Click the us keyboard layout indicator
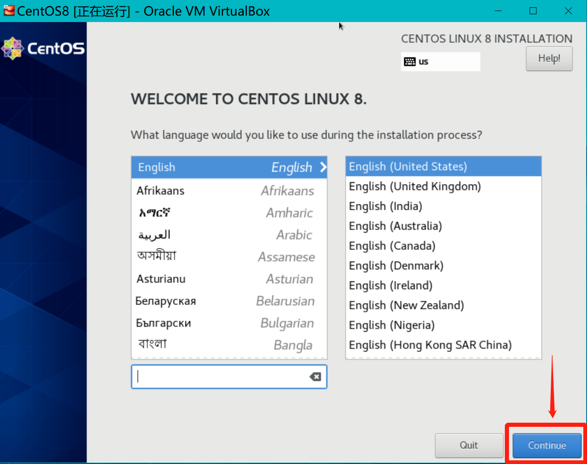The width and height of the screenshot is (587, 464). point(440,61)
